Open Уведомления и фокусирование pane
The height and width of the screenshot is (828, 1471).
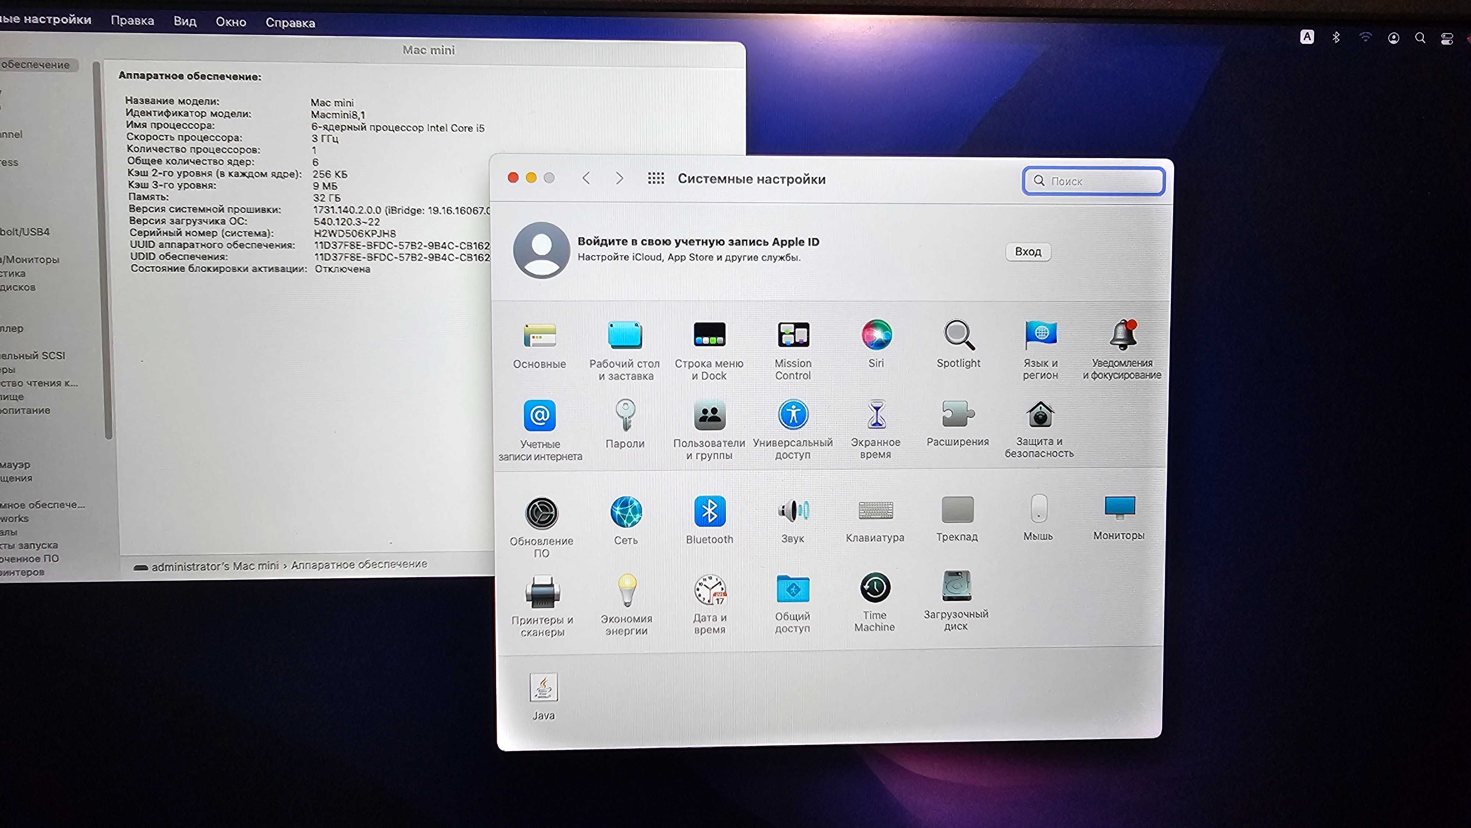pyautogui.click(x=1122, y=349)
